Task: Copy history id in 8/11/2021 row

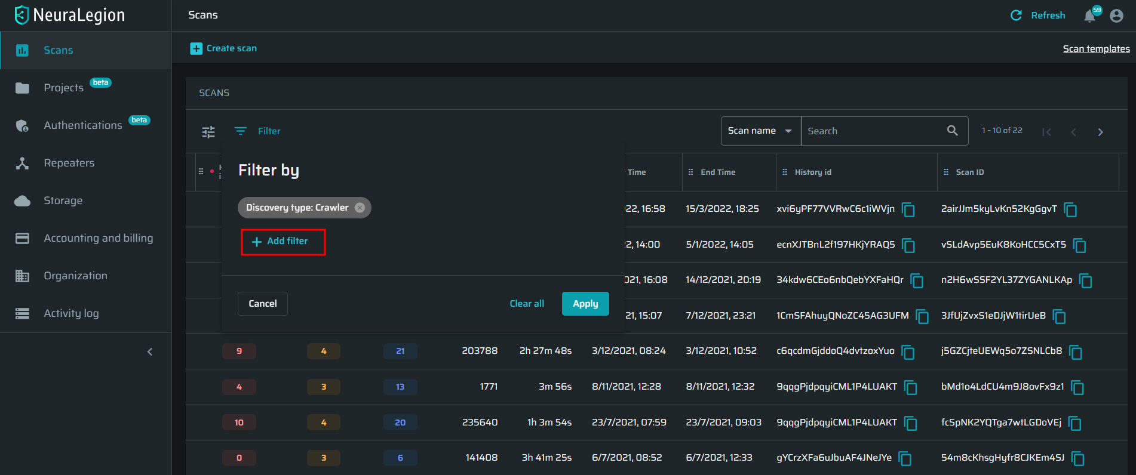Action: pyautogui.click(x=911, y=387)
